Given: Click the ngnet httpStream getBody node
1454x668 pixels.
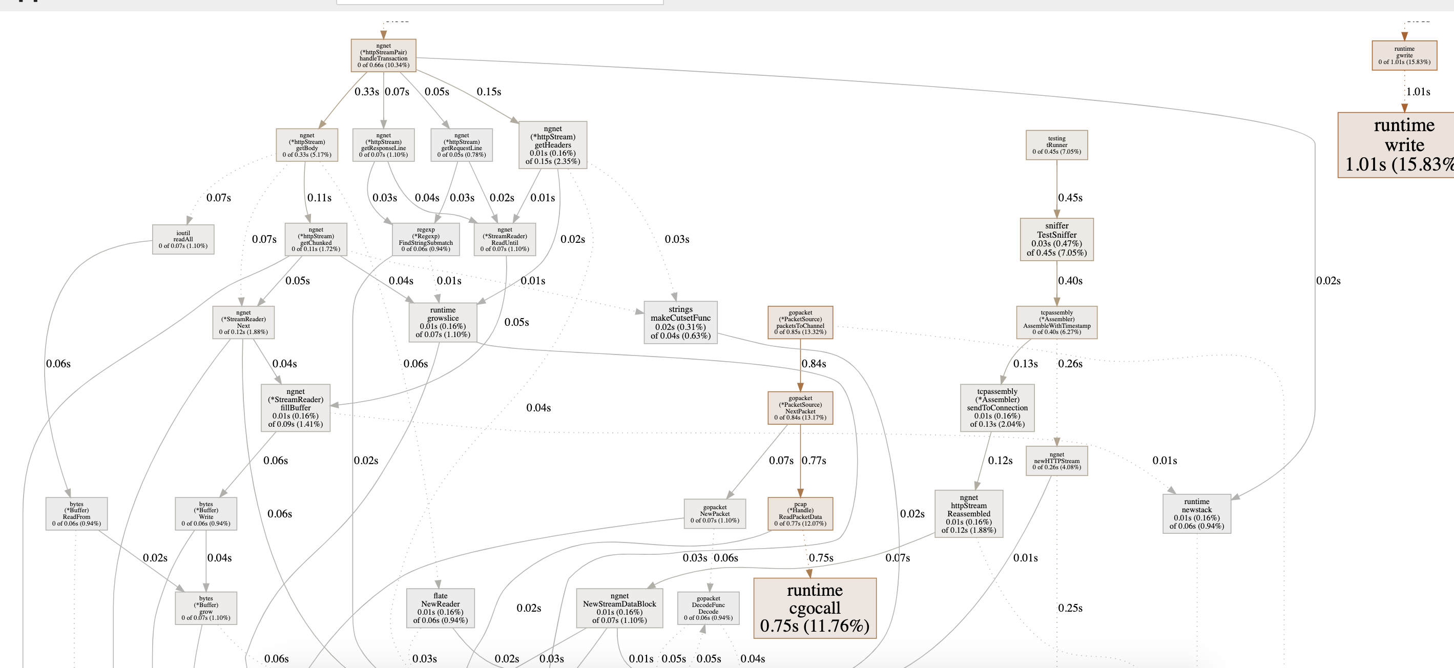Looking at the screenshot, I should tap(307, 145).
